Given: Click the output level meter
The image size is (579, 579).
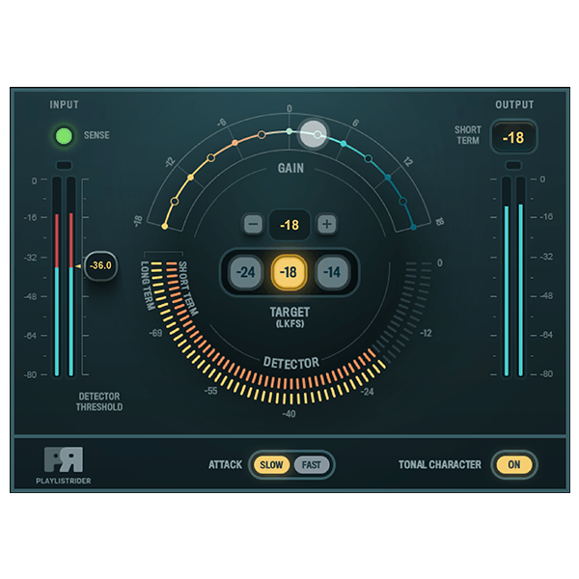Looking at the screenshot, I should pyautogui.click(x=513, y=278).
